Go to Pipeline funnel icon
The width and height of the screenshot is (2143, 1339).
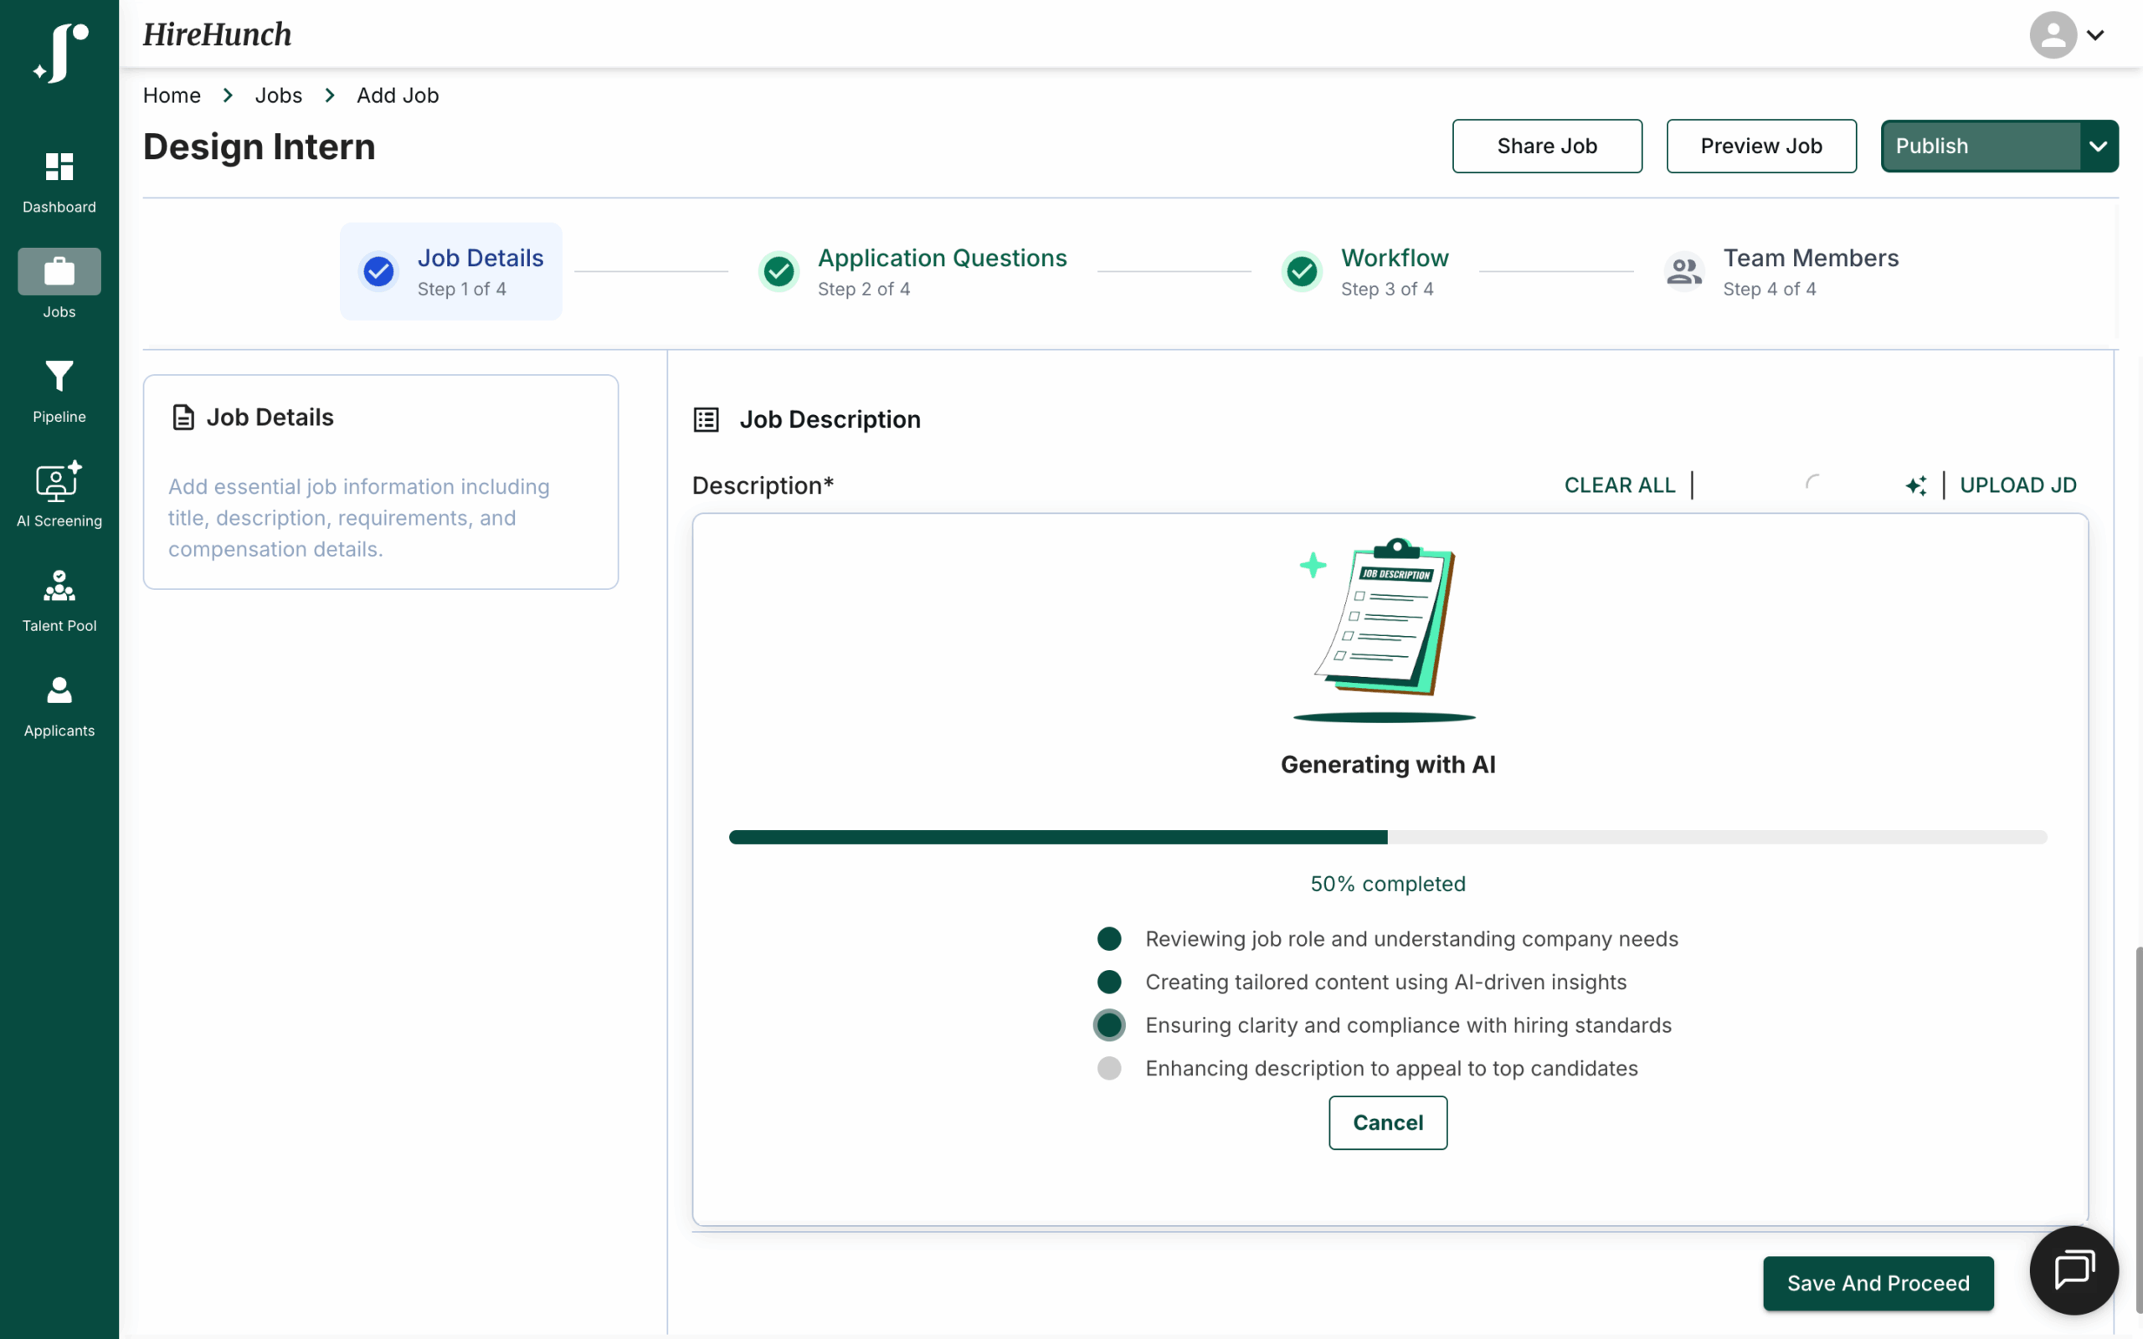tap(59, 377)
